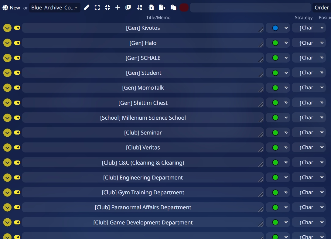Expand the [Gen] Halo entry
The width and height of the screenshot is (331, 239).
pyautogui.click(x=7, y=43)
